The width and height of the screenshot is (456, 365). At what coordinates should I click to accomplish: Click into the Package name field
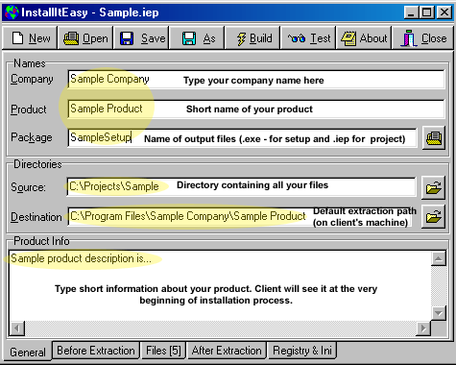pyautogui.click(x=242, y=138)
